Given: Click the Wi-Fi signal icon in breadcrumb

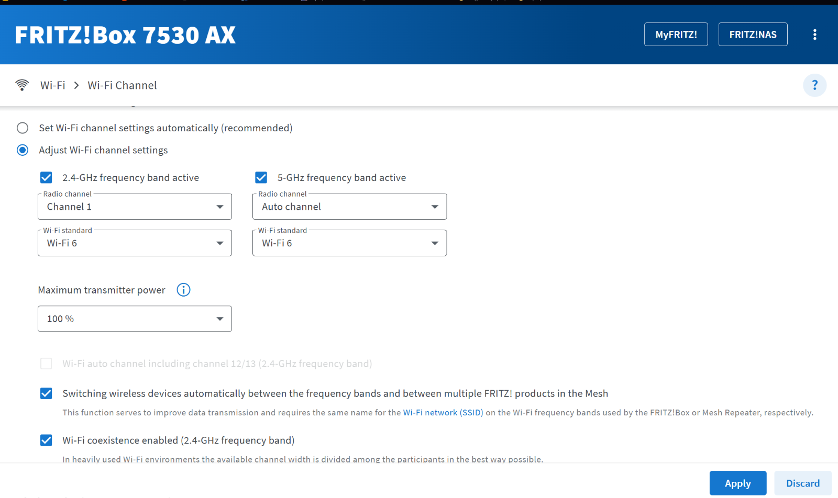Looking at the screenshot, I should 22,85.
